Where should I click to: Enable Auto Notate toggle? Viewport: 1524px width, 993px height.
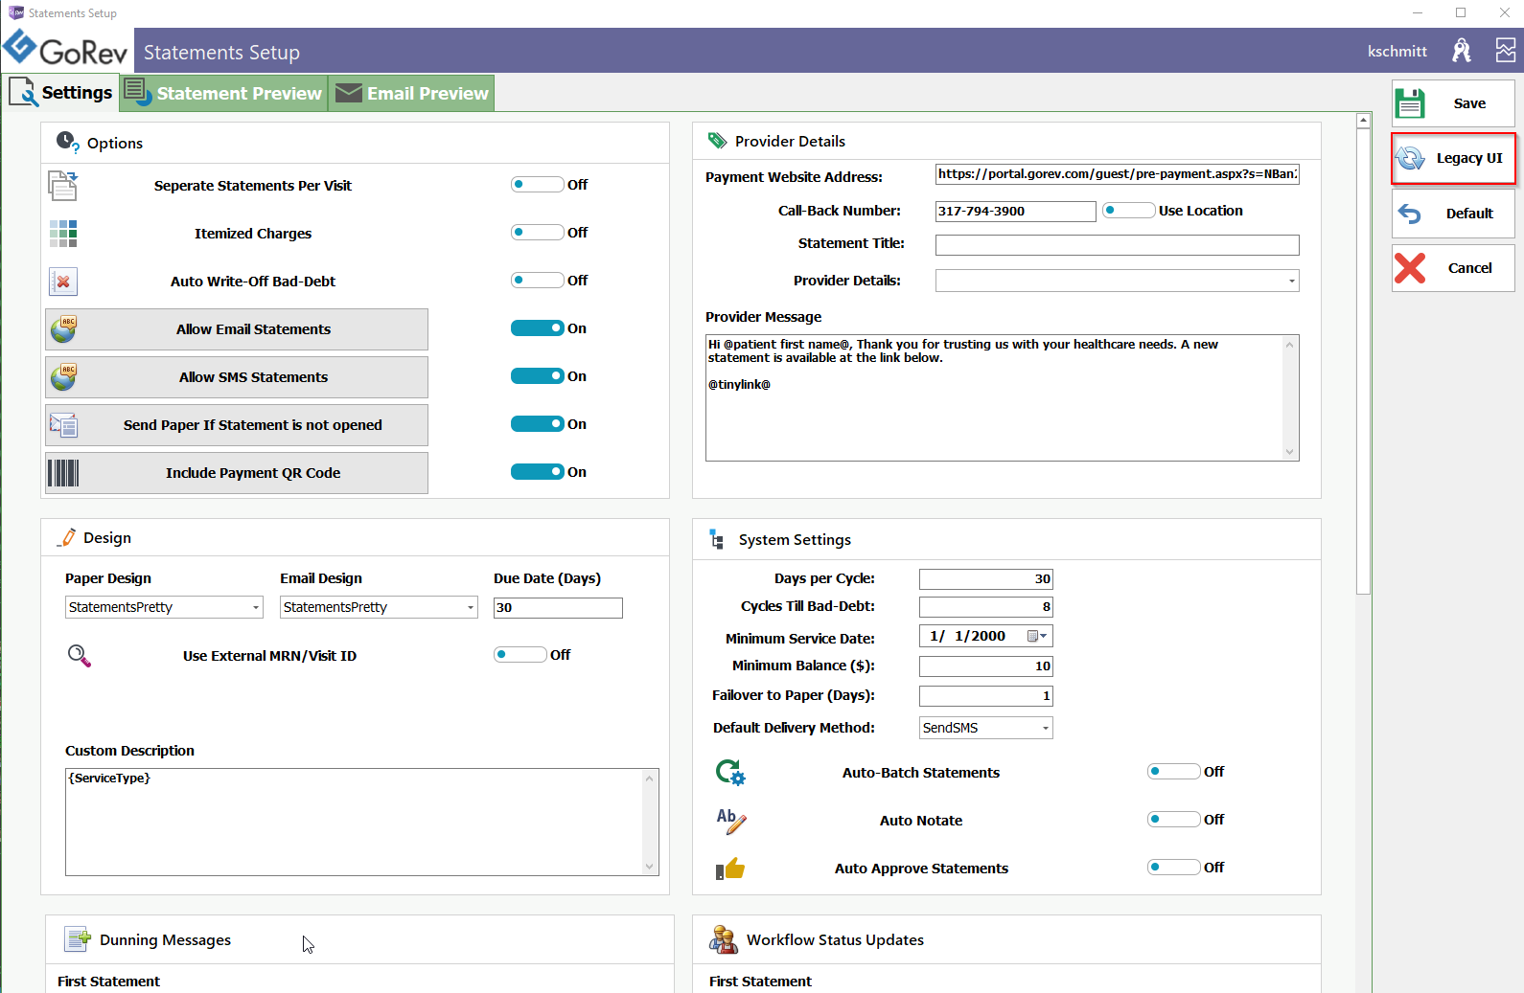pos(1174,820)
